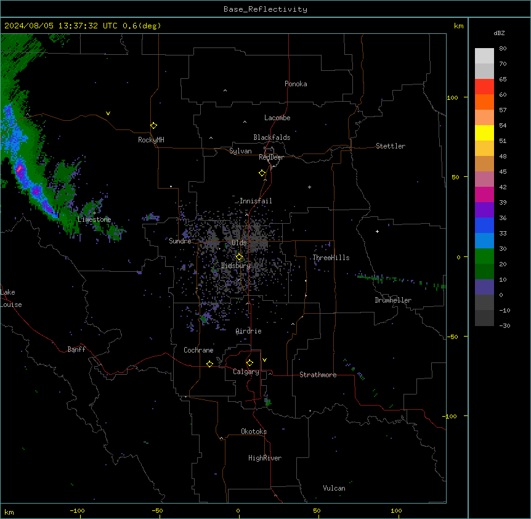The height and width of the screenshot is (519, 531).
Task: Click the ThreeHills town label
Action: pos(331,258)
